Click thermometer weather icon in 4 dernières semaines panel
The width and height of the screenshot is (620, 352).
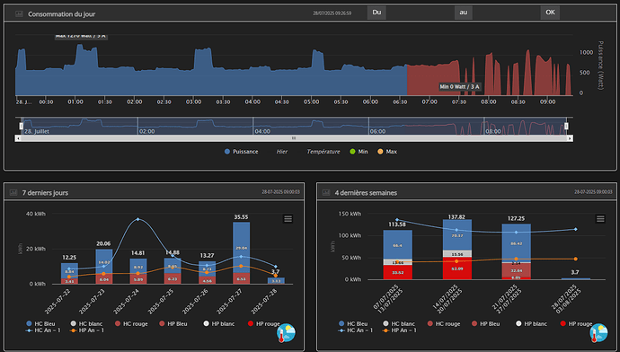[x=598, y=333]
